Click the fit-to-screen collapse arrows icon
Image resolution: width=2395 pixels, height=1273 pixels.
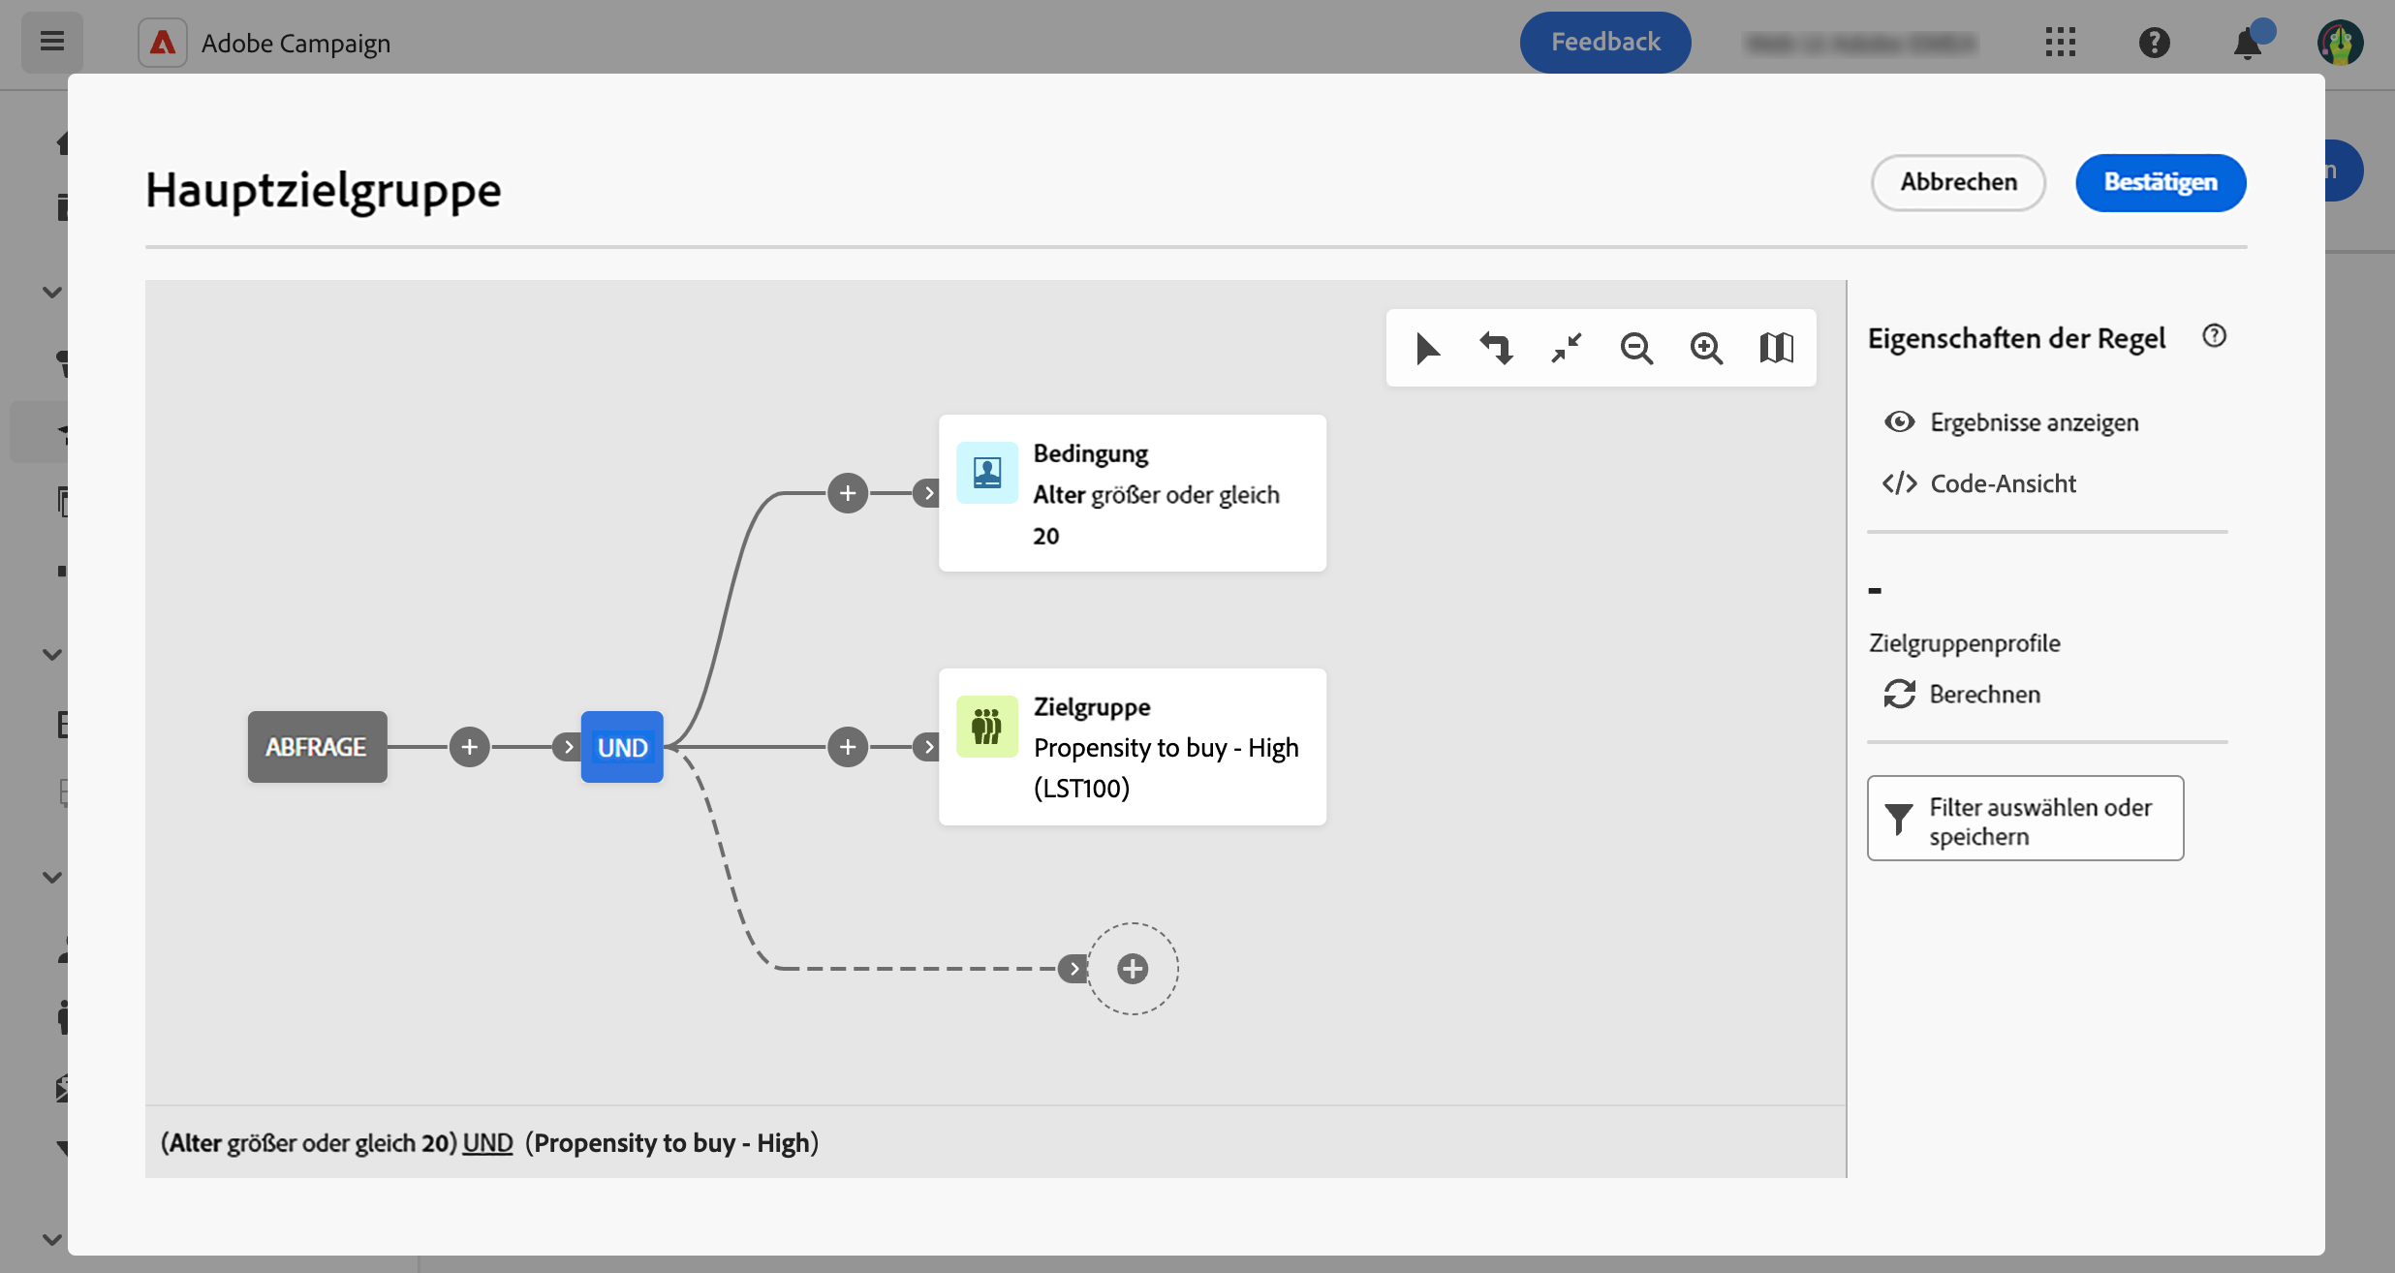coord(1566,348)
